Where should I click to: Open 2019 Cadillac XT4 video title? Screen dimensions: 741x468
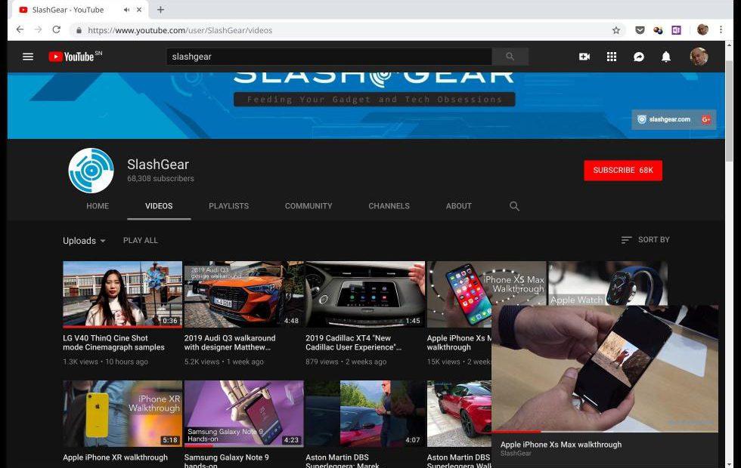click(x=354, y=343)
